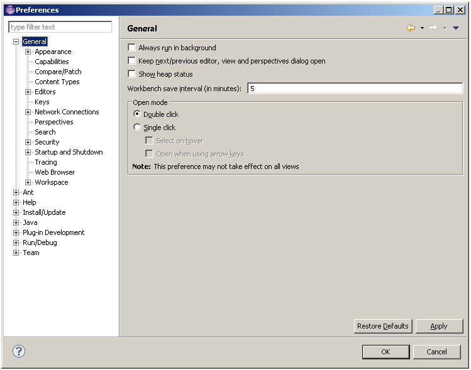Viewport: 471px width, 370px height.
Task: Expand the Help node
Action: 16,202
